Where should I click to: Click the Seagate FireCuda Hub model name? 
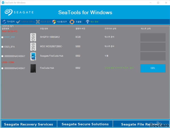pos(52,56)
